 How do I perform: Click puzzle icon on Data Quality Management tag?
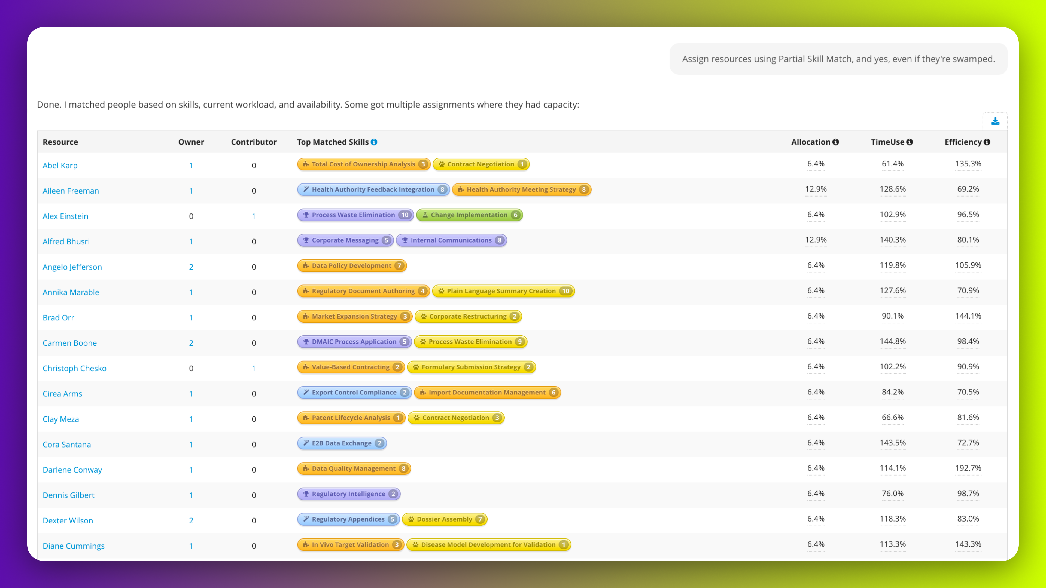(306, 469)
